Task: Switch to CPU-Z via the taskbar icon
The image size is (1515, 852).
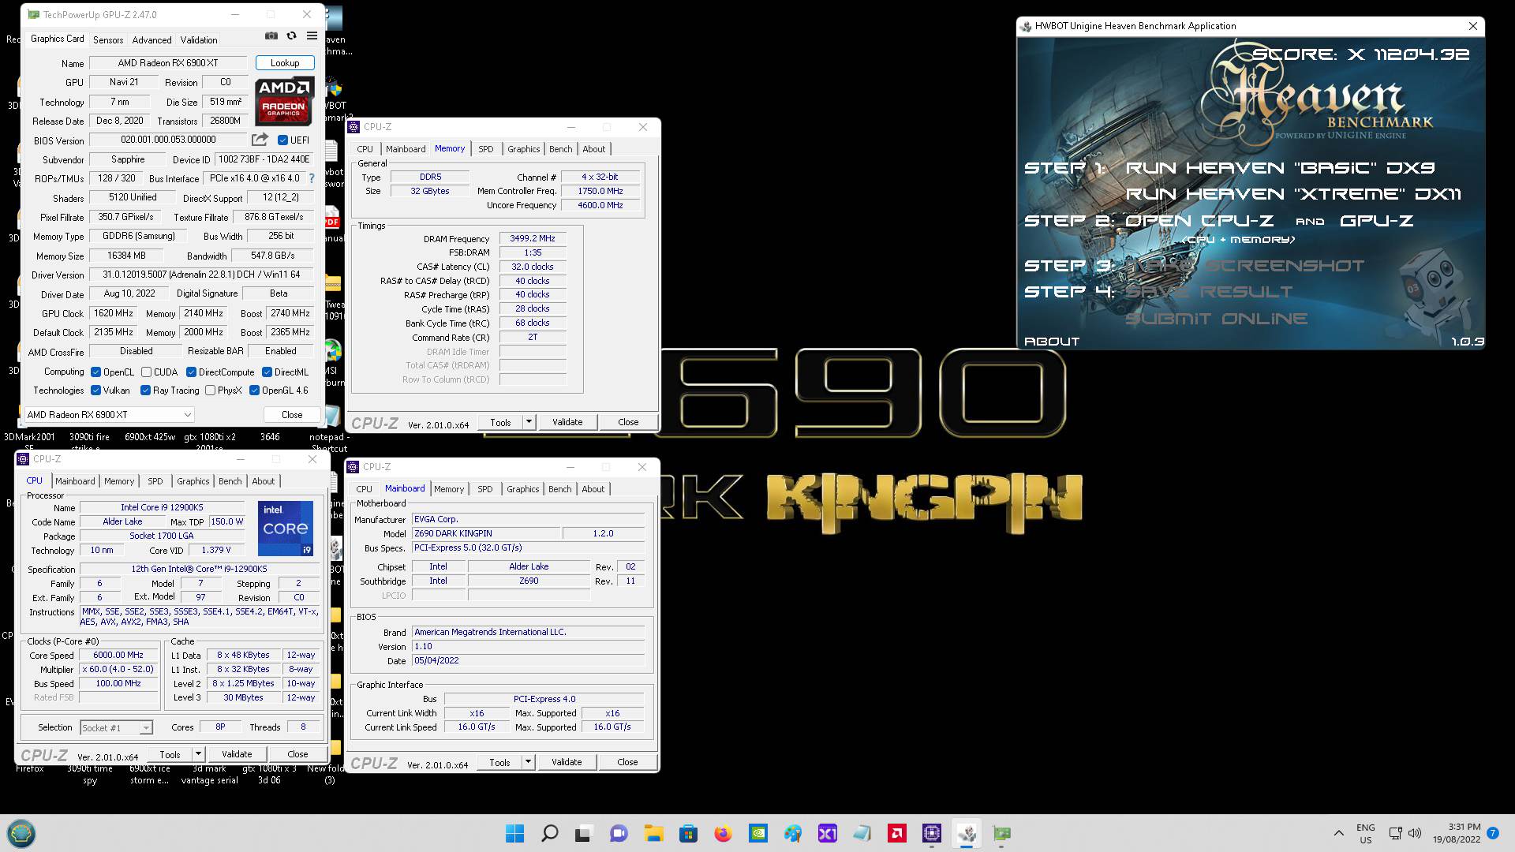Action: [x=932, y=833]
